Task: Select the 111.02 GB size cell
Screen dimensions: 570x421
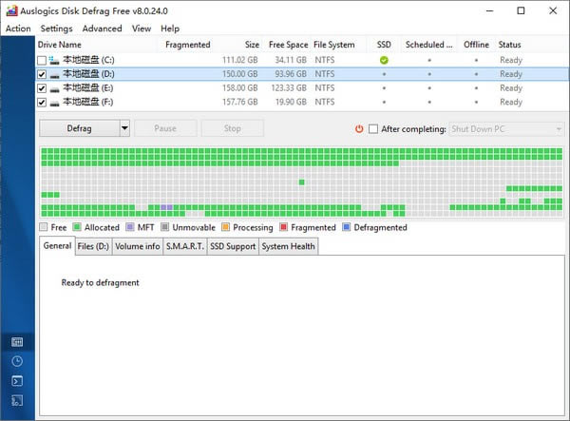Action: 240,61
